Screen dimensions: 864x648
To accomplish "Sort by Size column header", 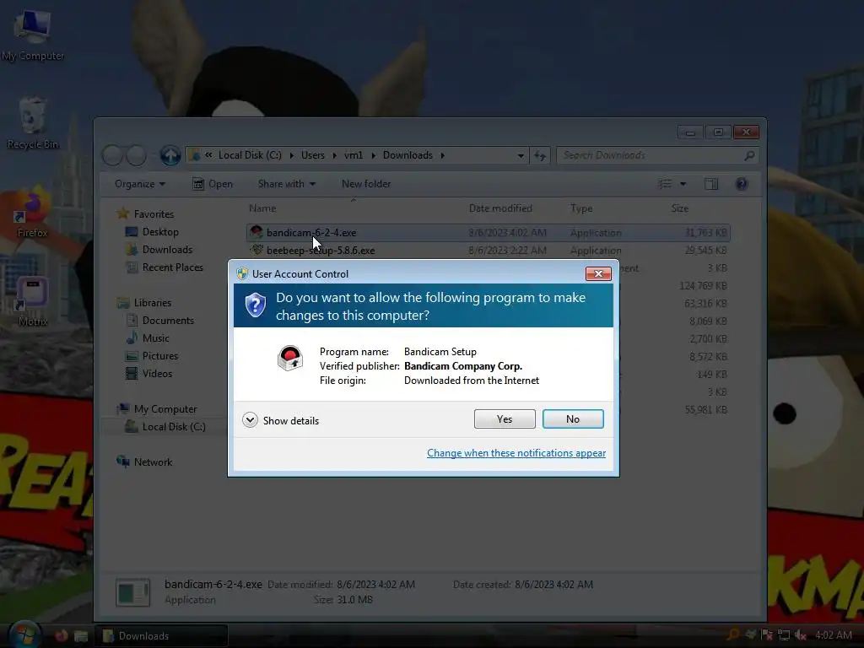I will [x=680, y=208].
